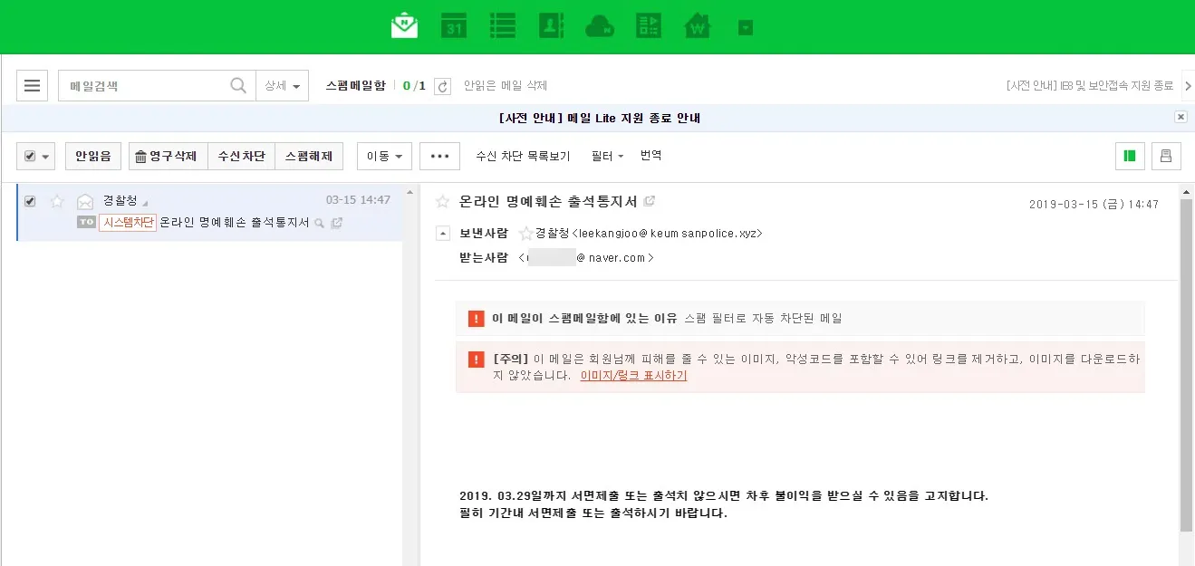Image resolution: width=1195 pixels, height=566 pixels.
Task: Refresh the spam mailbox list
Action: [x=441, y=85]
